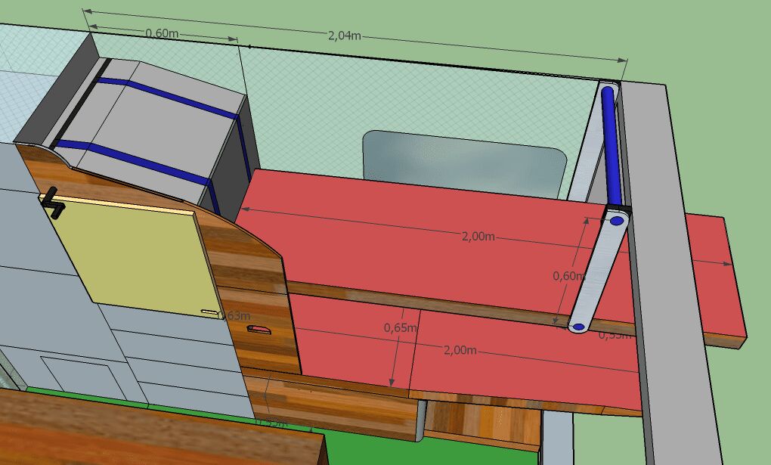Select the yellow cabinet door face

(x=136, y=253)
